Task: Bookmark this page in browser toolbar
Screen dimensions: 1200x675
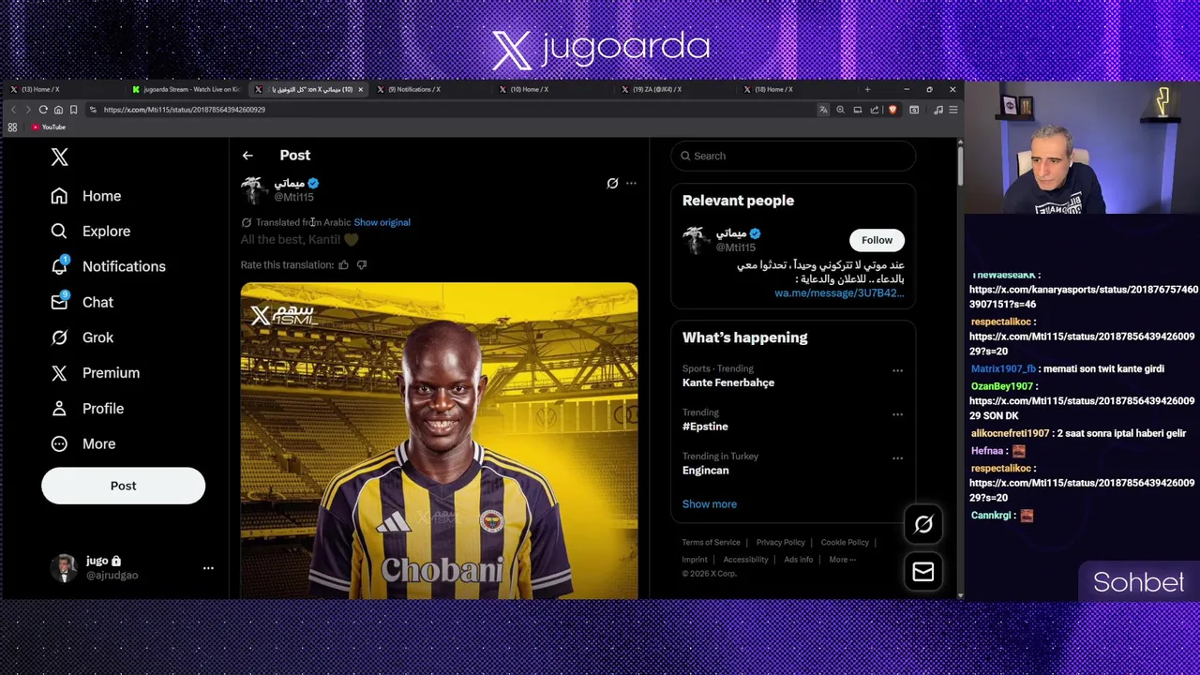Action: tap(73, 110)
